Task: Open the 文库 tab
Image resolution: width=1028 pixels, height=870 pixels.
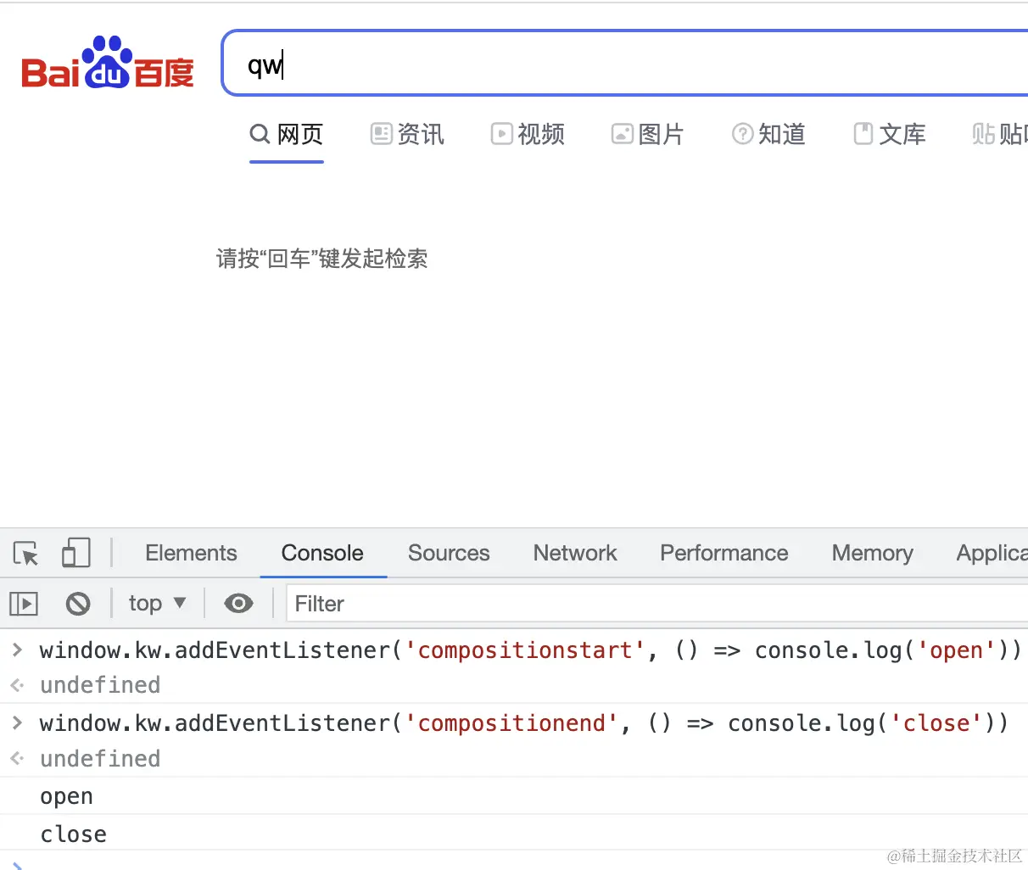Action: tap(889, 134)
